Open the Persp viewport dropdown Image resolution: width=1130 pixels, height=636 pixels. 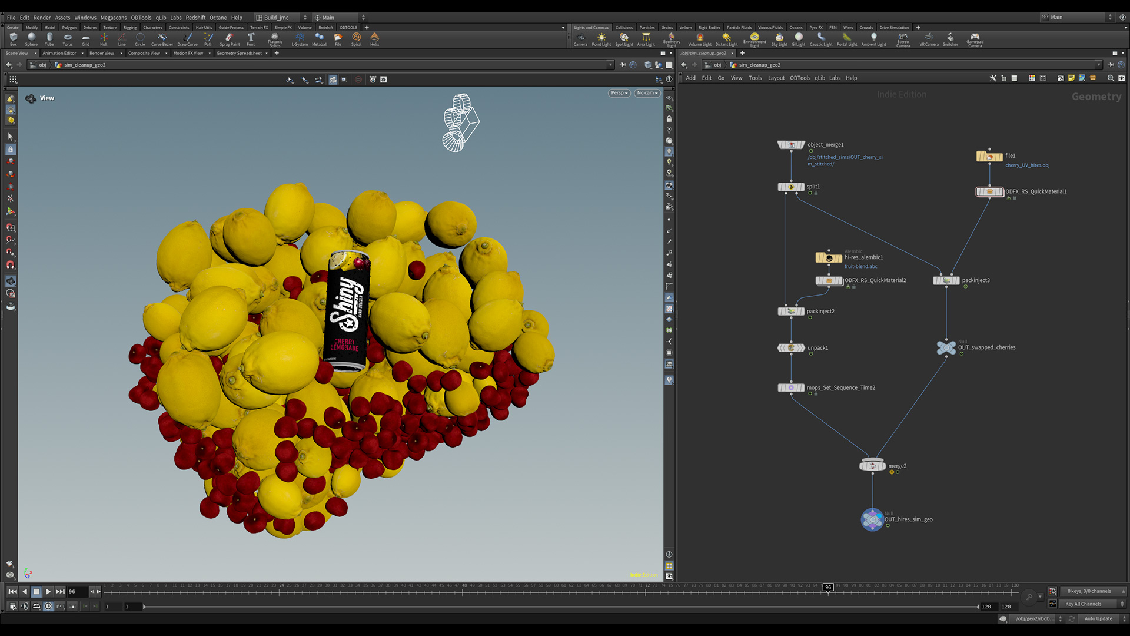pyautogui.click(x=619, y=93)
